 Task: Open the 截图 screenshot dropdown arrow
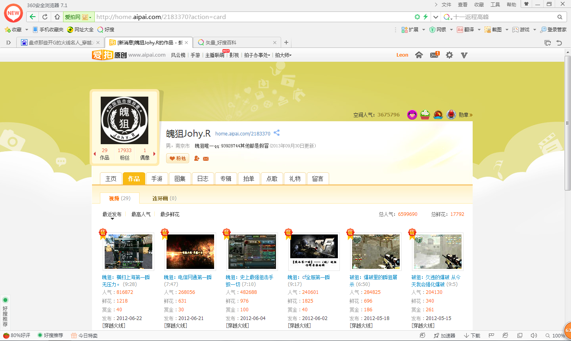(x=507, y=30)
